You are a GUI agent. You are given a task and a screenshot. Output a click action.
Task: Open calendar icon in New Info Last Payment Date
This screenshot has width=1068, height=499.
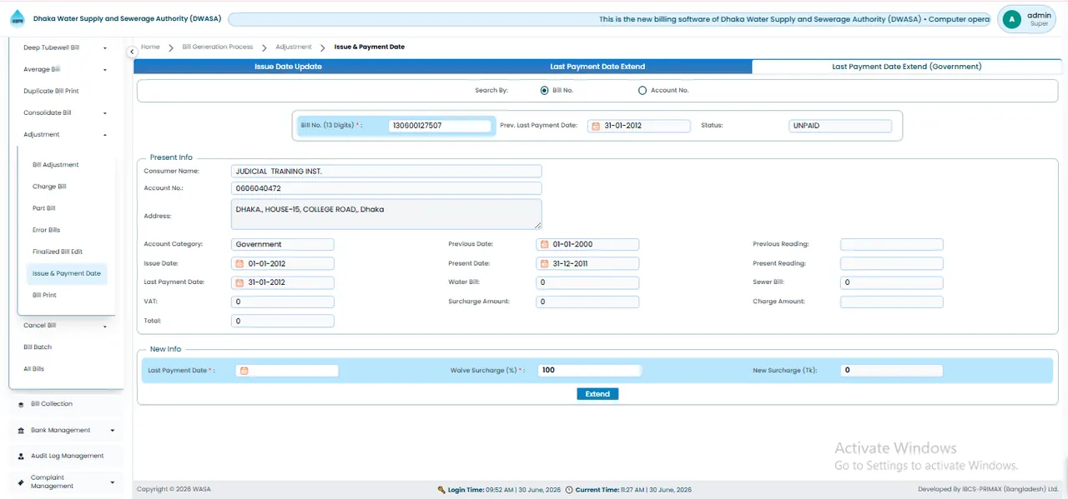(x=244, y=371)
